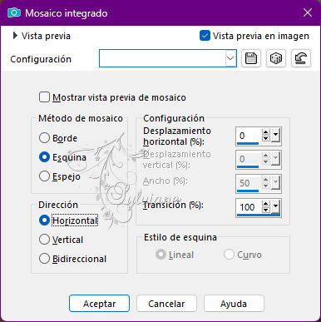Increase Desplazamiento horizontal with up arrow

click(x=266, y=132)
